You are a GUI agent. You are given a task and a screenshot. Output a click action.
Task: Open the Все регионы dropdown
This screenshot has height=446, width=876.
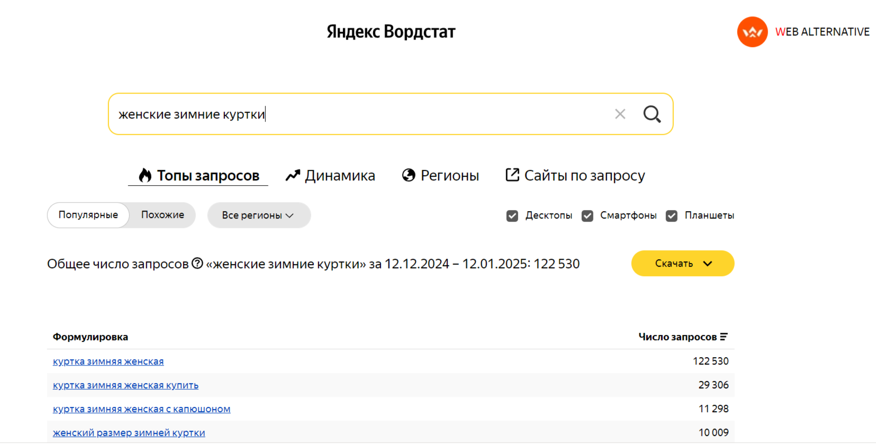(x=259, y=215)
